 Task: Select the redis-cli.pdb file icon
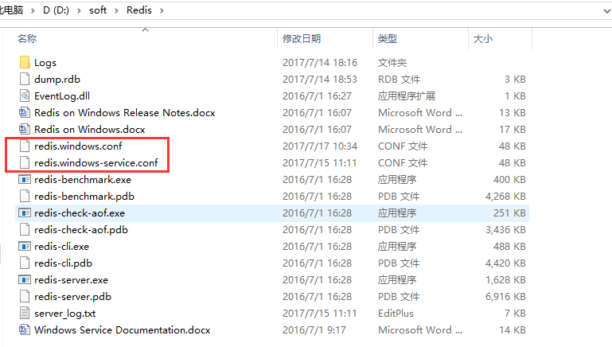point(25,263)
